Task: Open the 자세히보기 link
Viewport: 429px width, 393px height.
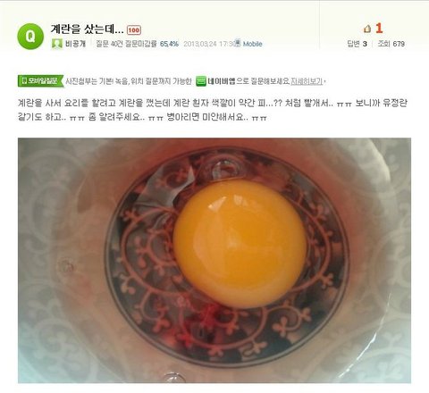Action: [x=307, y=81]
